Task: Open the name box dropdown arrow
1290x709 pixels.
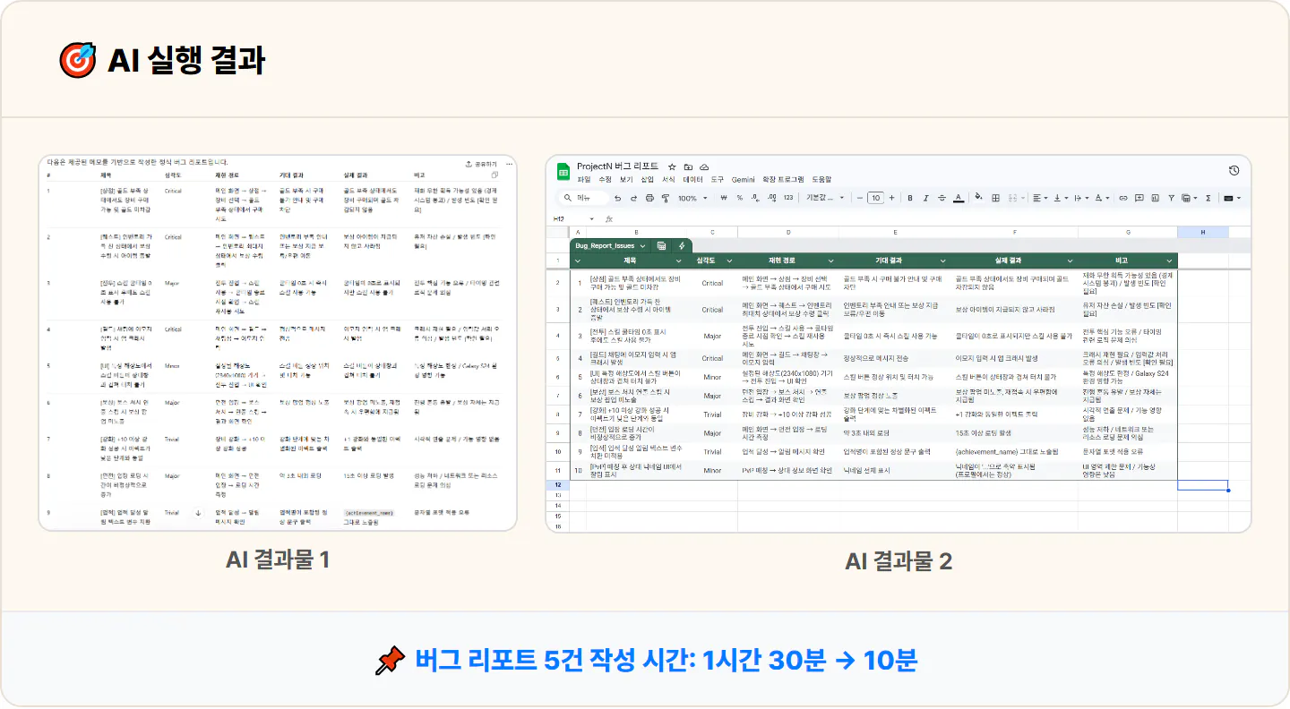Action: (x=591, y=218)
